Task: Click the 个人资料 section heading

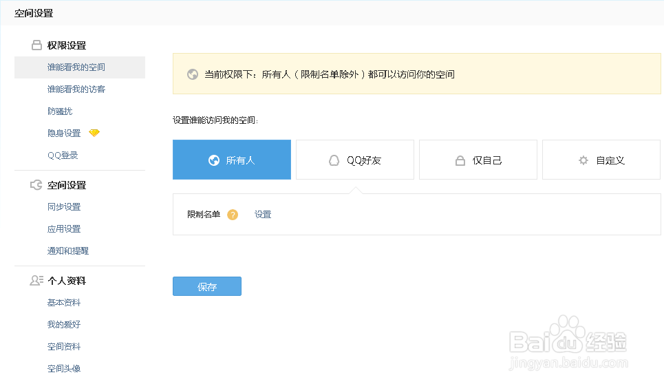Action: coord(67,281)
